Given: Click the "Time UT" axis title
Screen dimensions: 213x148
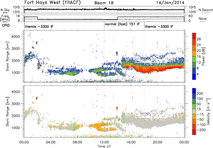Looking at the screenshot, I should point(104,146).
